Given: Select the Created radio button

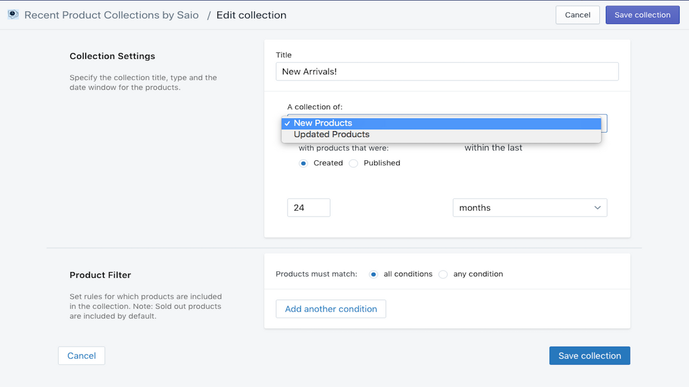Looking at the screenshot, I should (304, 163).
